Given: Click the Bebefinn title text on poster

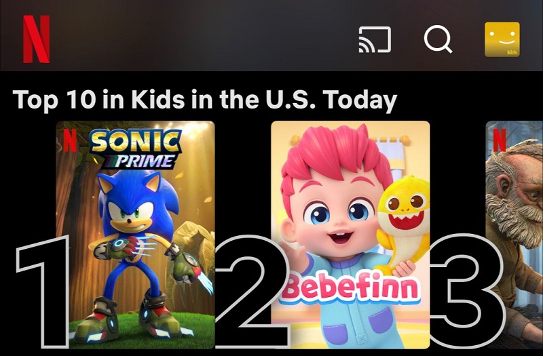Looking at the screenshot, I should click(x=350, y=288).
